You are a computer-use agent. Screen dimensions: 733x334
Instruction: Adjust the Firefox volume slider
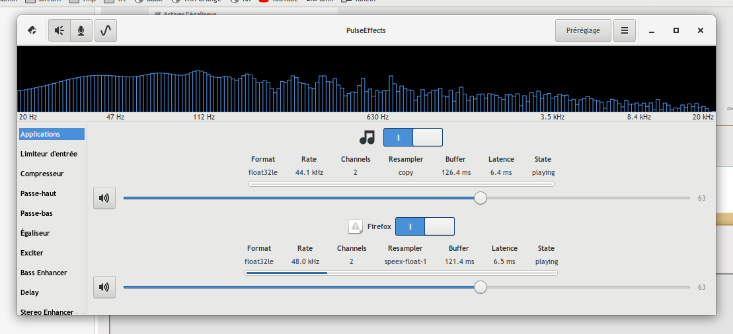[406, 287]
